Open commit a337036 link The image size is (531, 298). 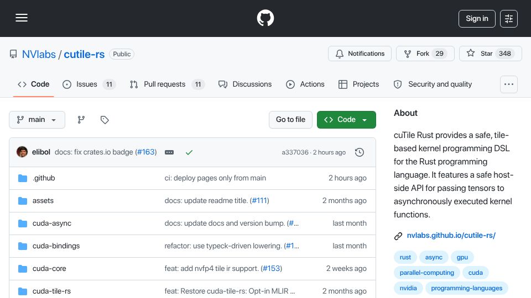coord(295,152)
